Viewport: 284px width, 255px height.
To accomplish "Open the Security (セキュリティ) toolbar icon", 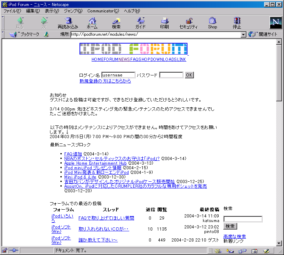I will tap(189, 23).
